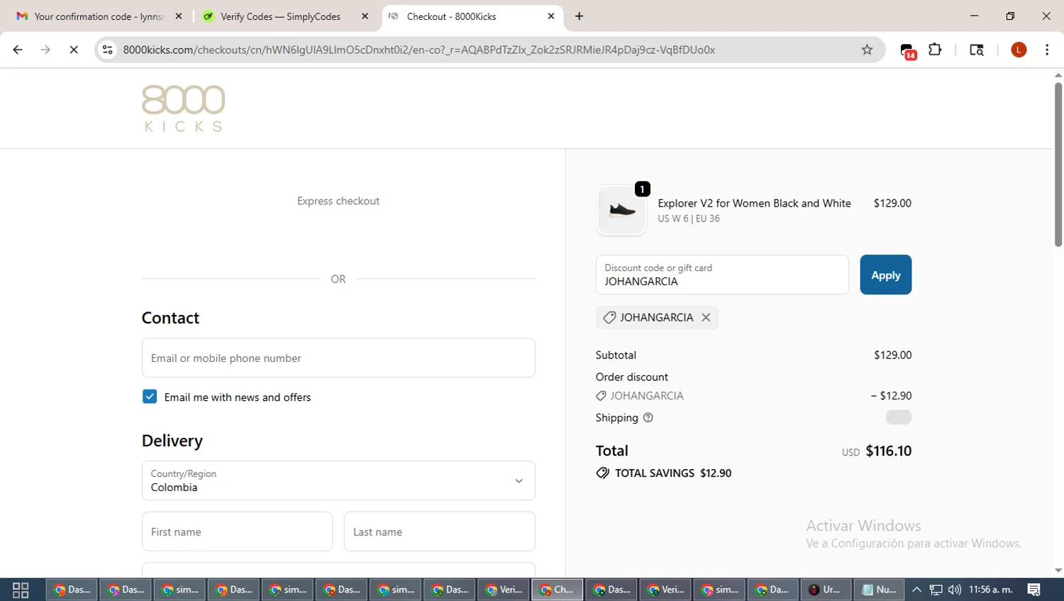Viewport: 1064px width, 601px height.
Task: Click the Email or mobile phone number field
Action: tap(338, 358)
